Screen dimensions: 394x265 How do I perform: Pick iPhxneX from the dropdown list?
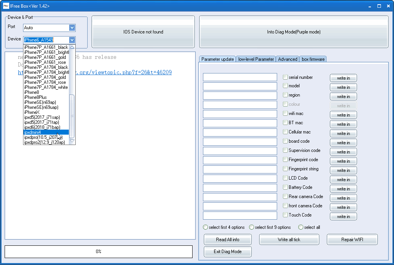(46, 112)
